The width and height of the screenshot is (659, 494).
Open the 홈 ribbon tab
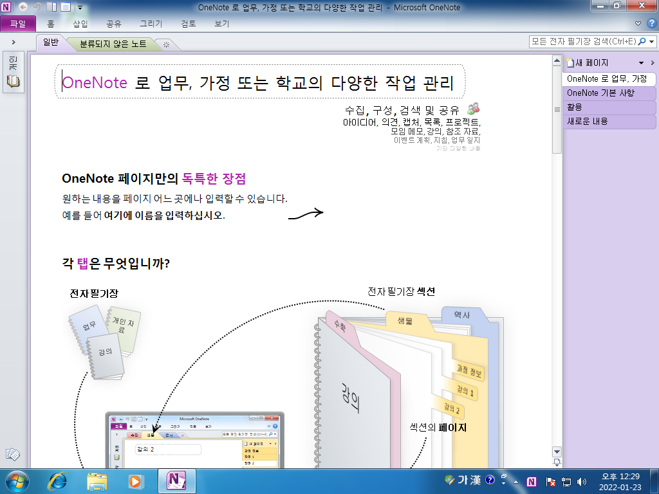tap(51, 24)
